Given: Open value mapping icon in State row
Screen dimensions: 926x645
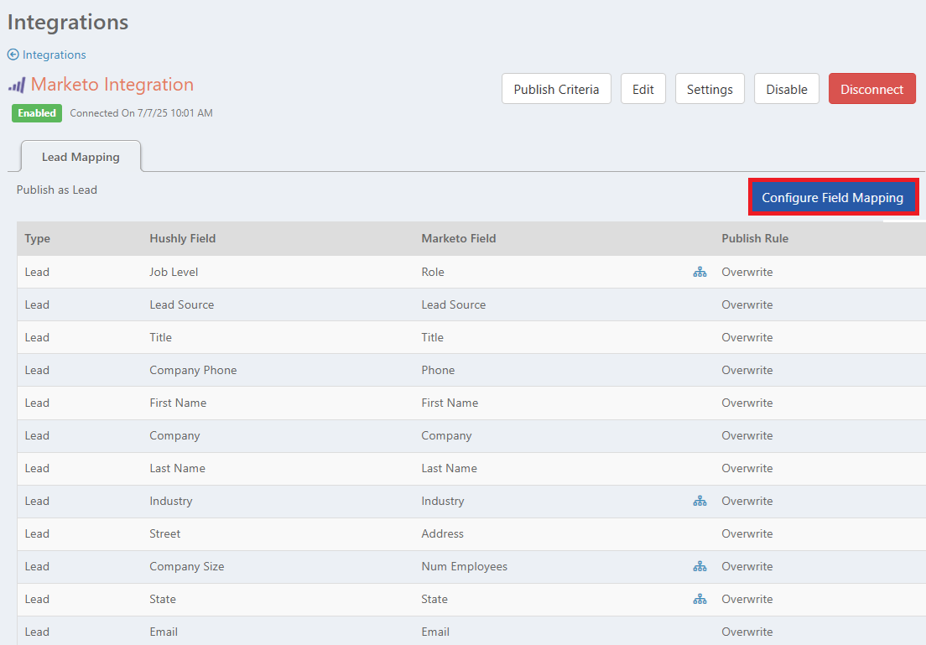Looking at the screenshot, I should [700, 600].
